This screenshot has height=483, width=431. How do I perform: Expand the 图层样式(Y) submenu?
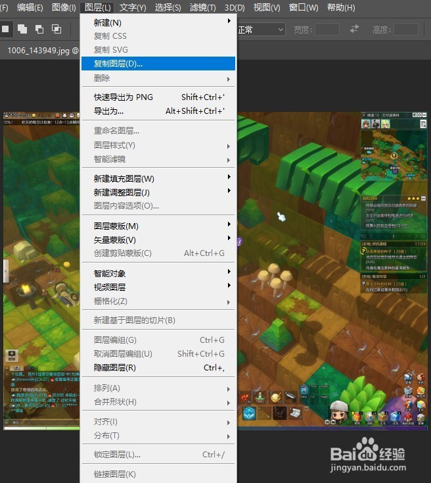(x=158, y=145)
